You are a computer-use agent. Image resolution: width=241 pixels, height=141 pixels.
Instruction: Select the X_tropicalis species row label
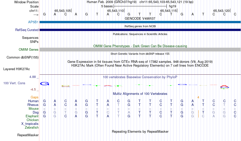[x=30, y=124]
